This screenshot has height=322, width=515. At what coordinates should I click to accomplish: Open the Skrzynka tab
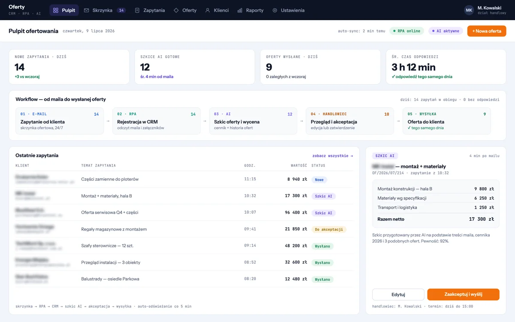click(105, 10)
